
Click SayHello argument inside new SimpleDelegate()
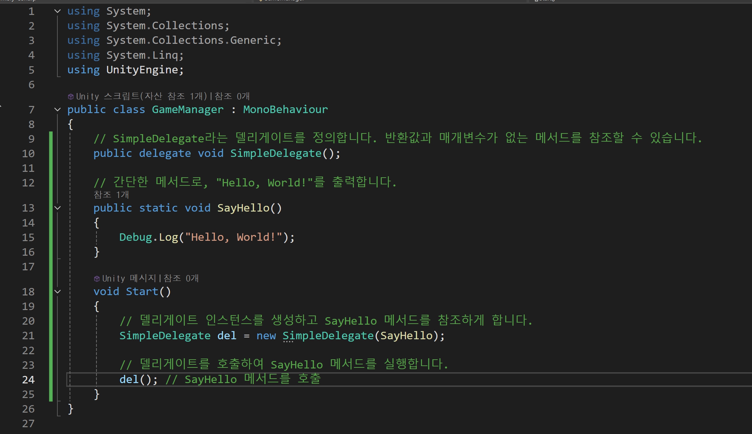click(x=407, y=336)
